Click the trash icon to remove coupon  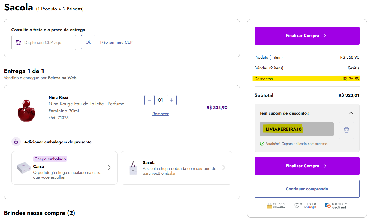tap(346, 130)
